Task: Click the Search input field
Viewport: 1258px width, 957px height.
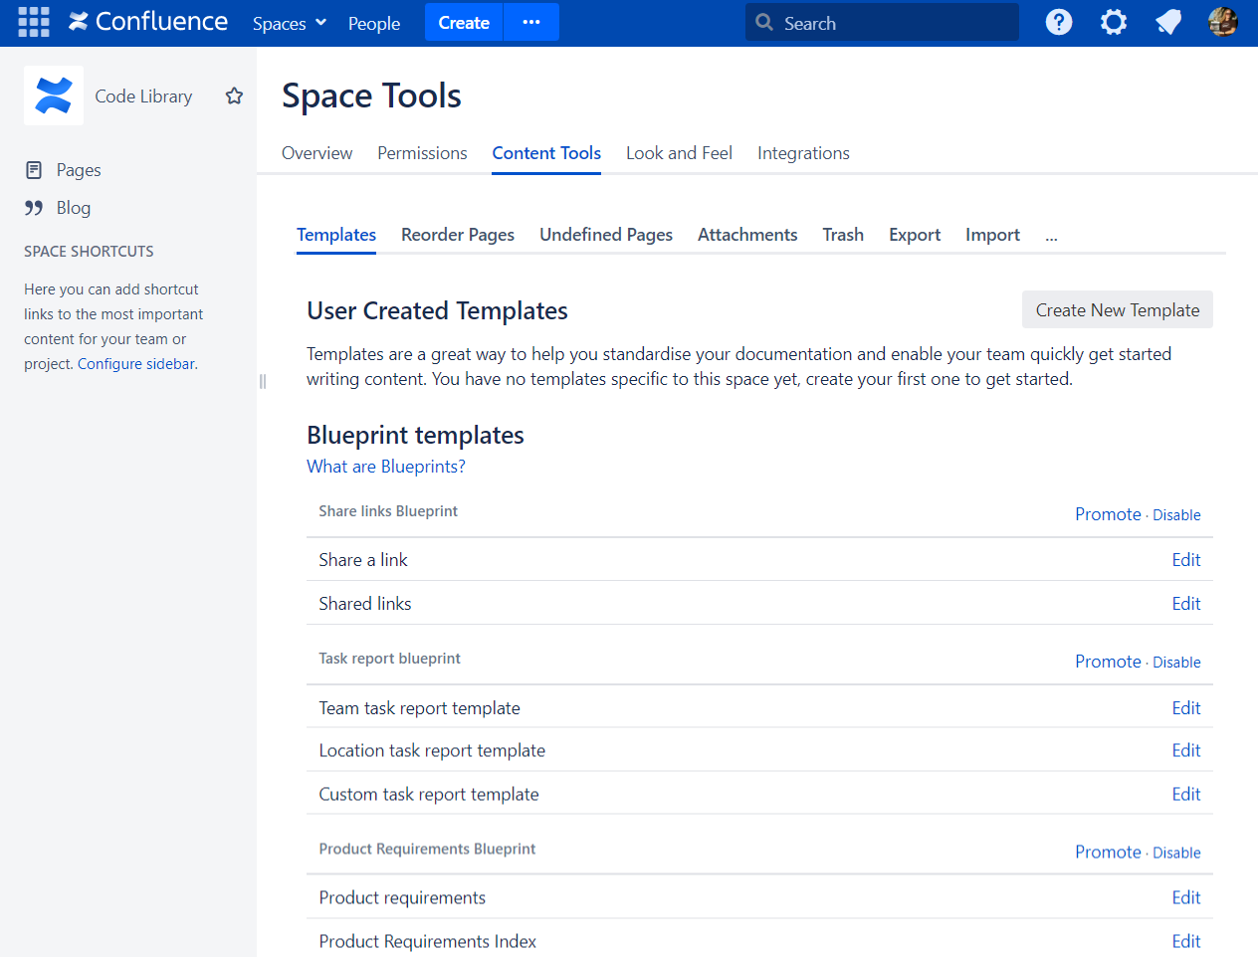Action: [x=882, y=22]
